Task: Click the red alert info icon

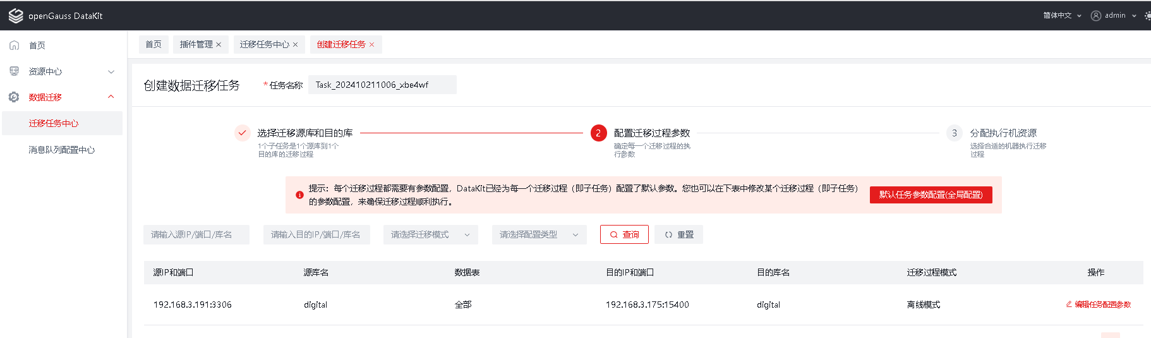Action: point(299,195)
